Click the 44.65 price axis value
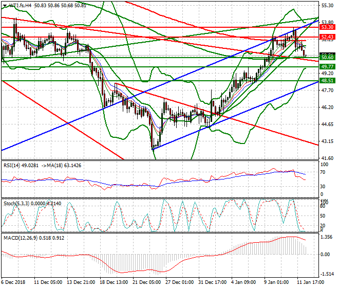 coord(327,124)
